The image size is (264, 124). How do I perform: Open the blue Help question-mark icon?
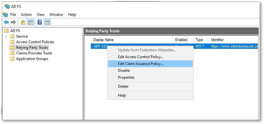tap(40, 22)
